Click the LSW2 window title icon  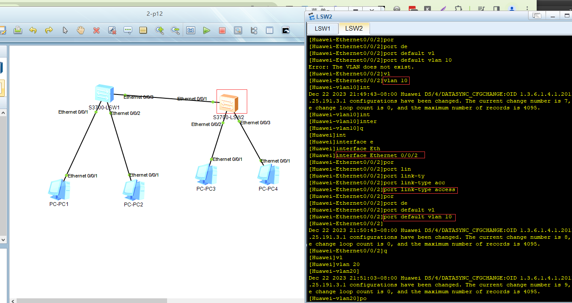(312, 17)
